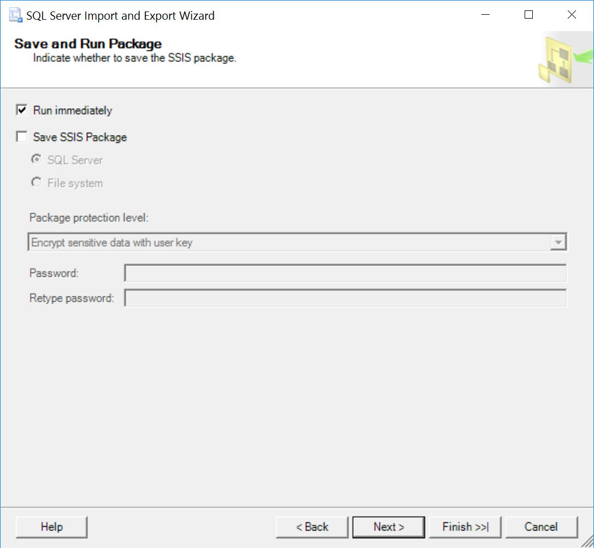The image size is (594, 548).
Task: Click the Save and Run Package heading
Action: pos(88,44)
